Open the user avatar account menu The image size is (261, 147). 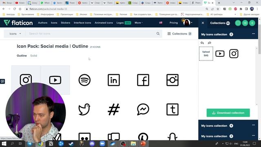(188, 22)
